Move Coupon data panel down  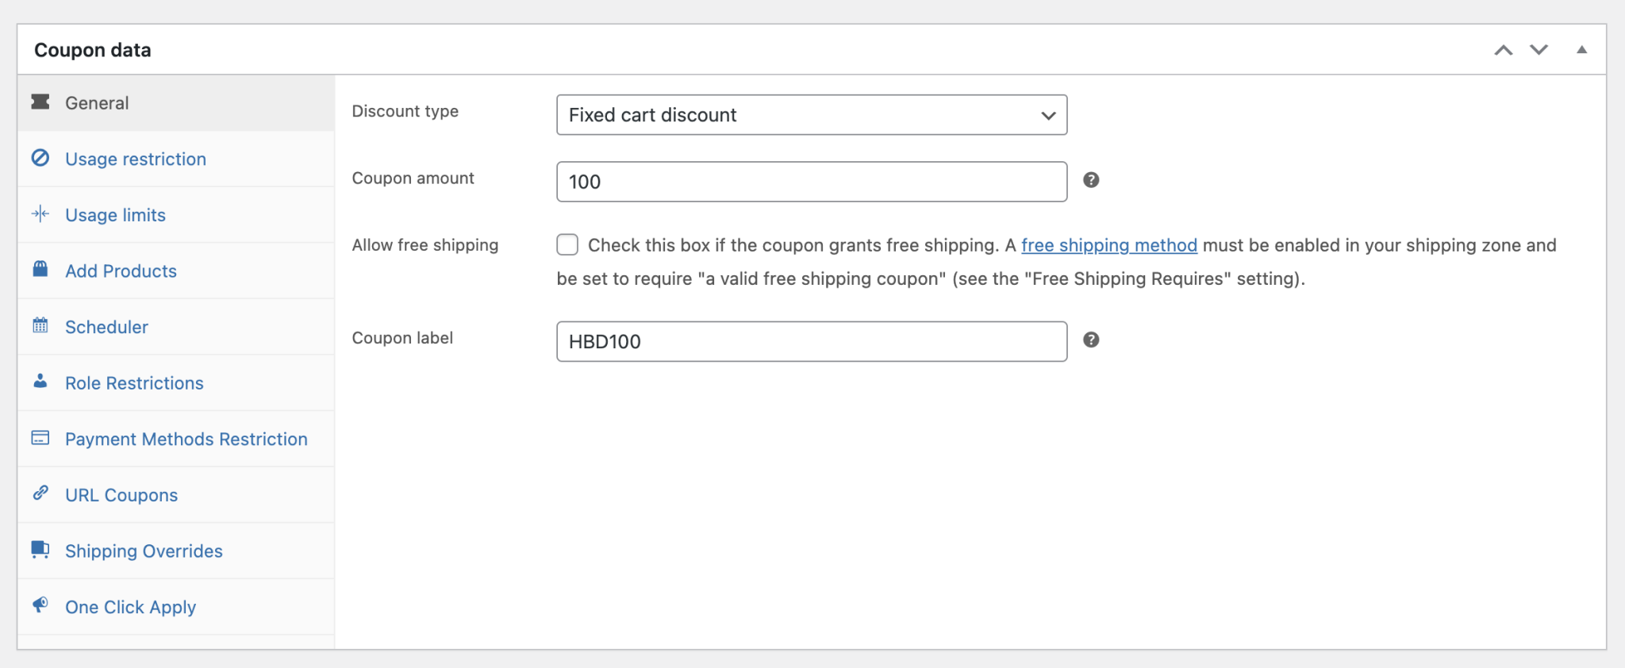[1539, 50]
